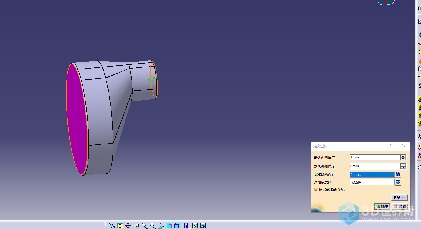This screenshot has height=229, width=421.
Task: Click the default inside thickness field 1mm
Action: tap(375, 157)
